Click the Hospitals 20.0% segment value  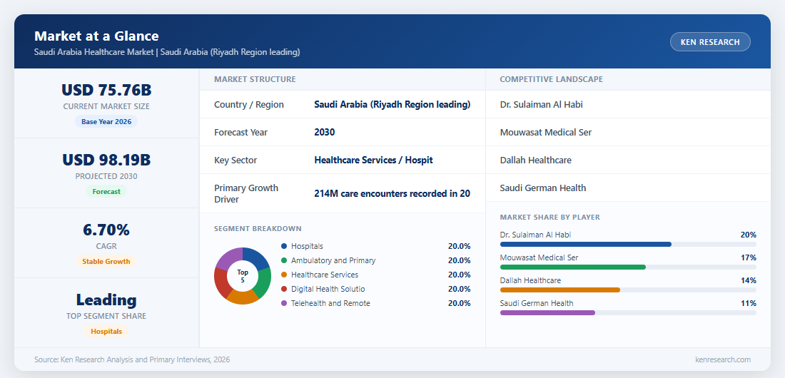point(459,246)
